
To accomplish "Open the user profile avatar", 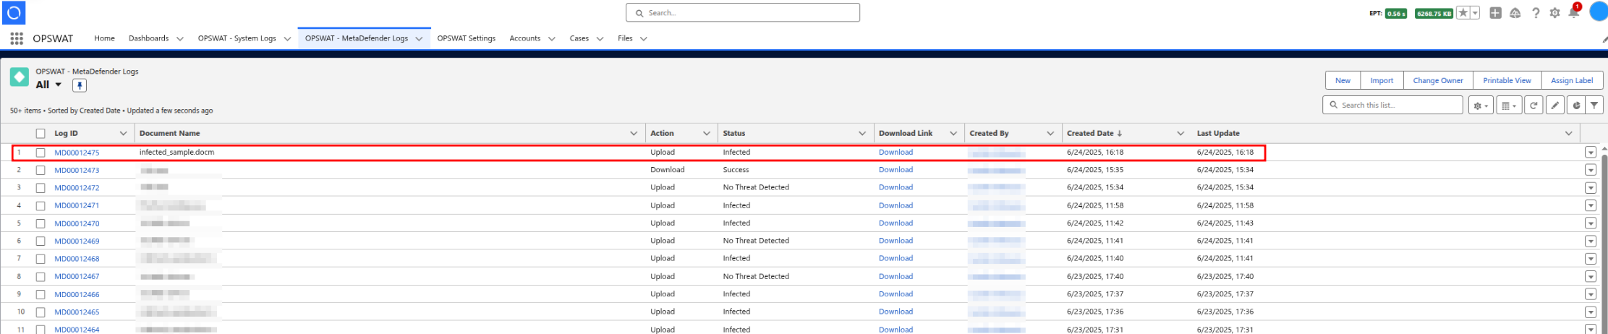I will (1598, 12).
